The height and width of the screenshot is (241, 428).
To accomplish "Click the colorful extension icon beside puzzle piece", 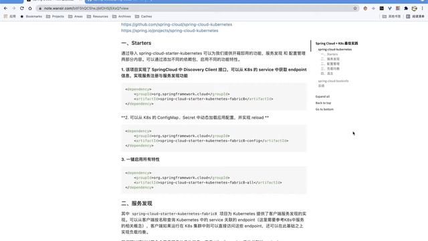I will pyautogui.click(x=398, y=9).
